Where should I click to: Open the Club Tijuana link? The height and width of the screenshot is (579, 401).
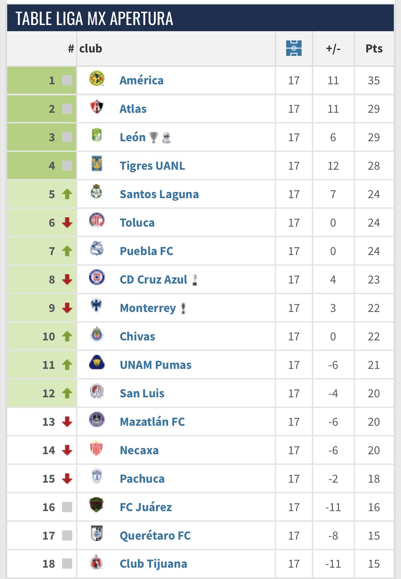coord(154,564)
